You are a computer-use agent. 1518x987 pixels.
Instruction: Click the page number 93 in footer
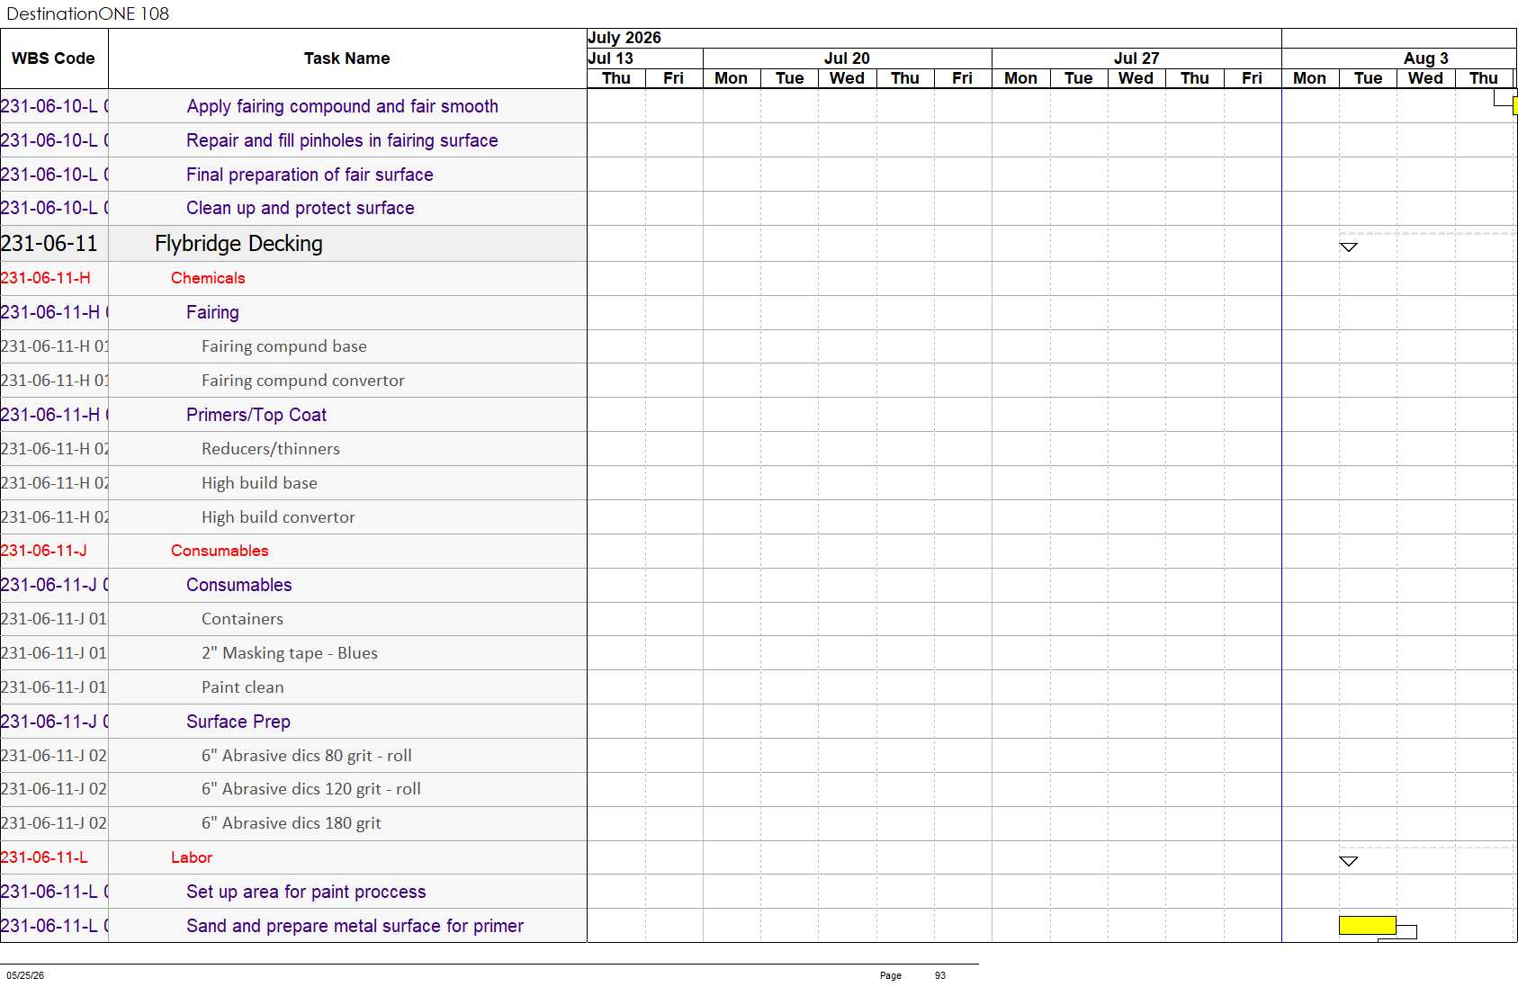pos(939,975)
